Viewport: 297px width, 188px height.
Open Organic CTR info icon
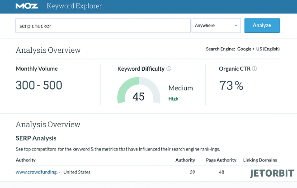(255, 69)
